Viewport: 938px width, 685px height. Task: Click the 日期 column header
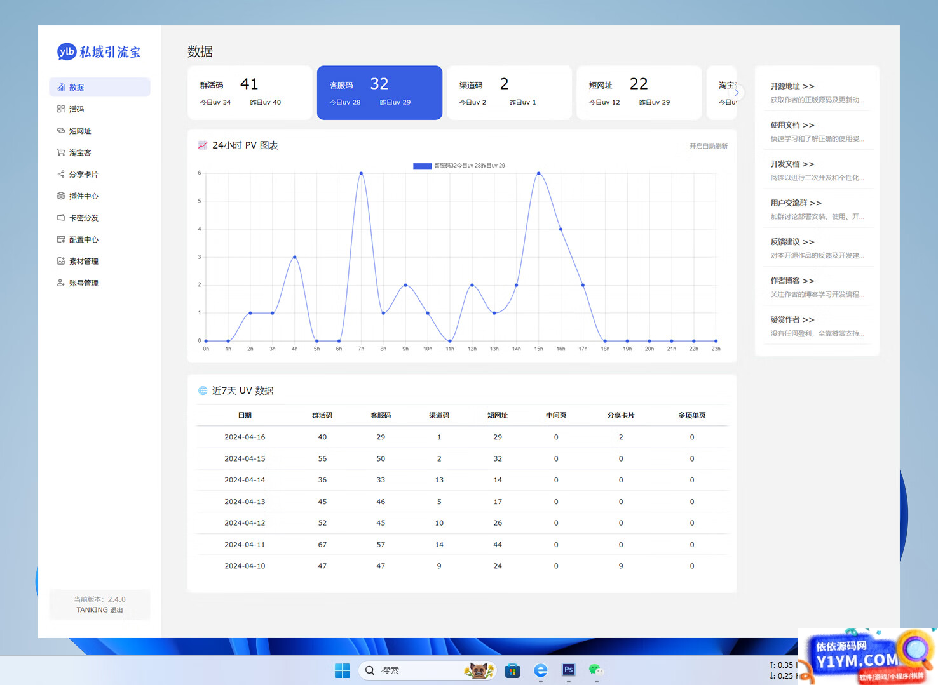coord(245,415)
